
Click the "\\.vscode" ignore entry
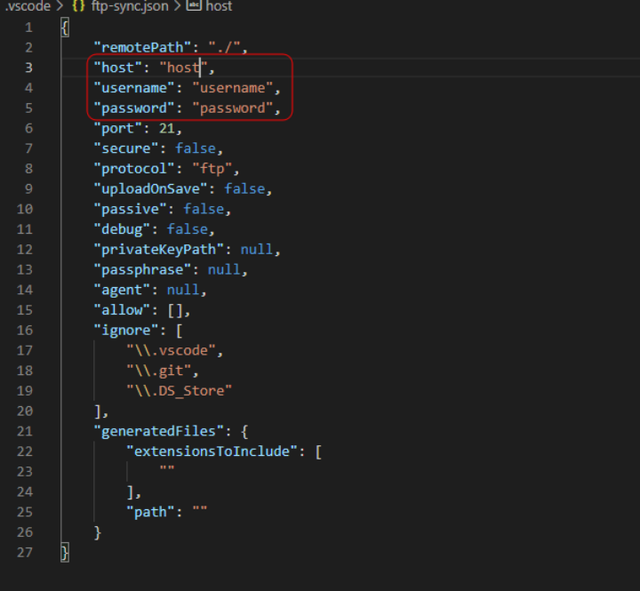(171, 350)
